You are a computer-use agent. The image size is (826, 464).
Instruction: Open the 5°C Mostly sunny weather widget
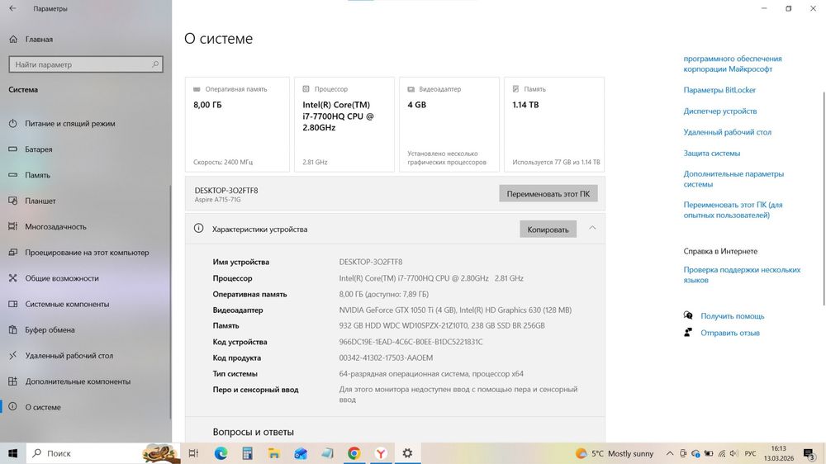click(x=615, y=453)
